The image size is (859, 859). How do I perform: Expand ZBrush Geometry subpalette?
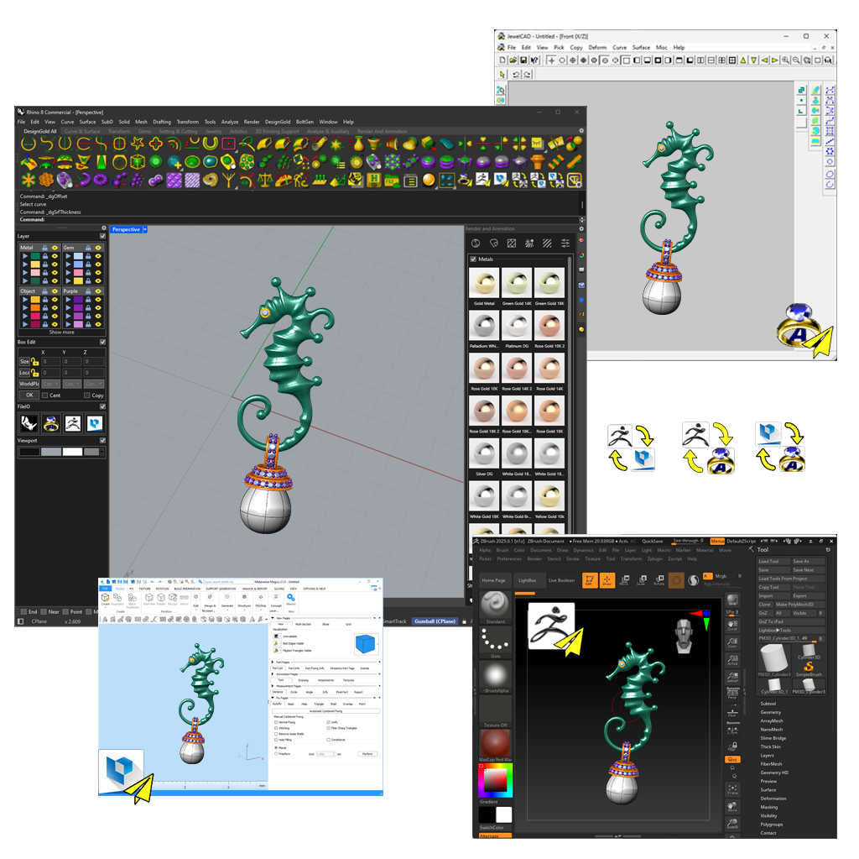[x=770, y=712]
